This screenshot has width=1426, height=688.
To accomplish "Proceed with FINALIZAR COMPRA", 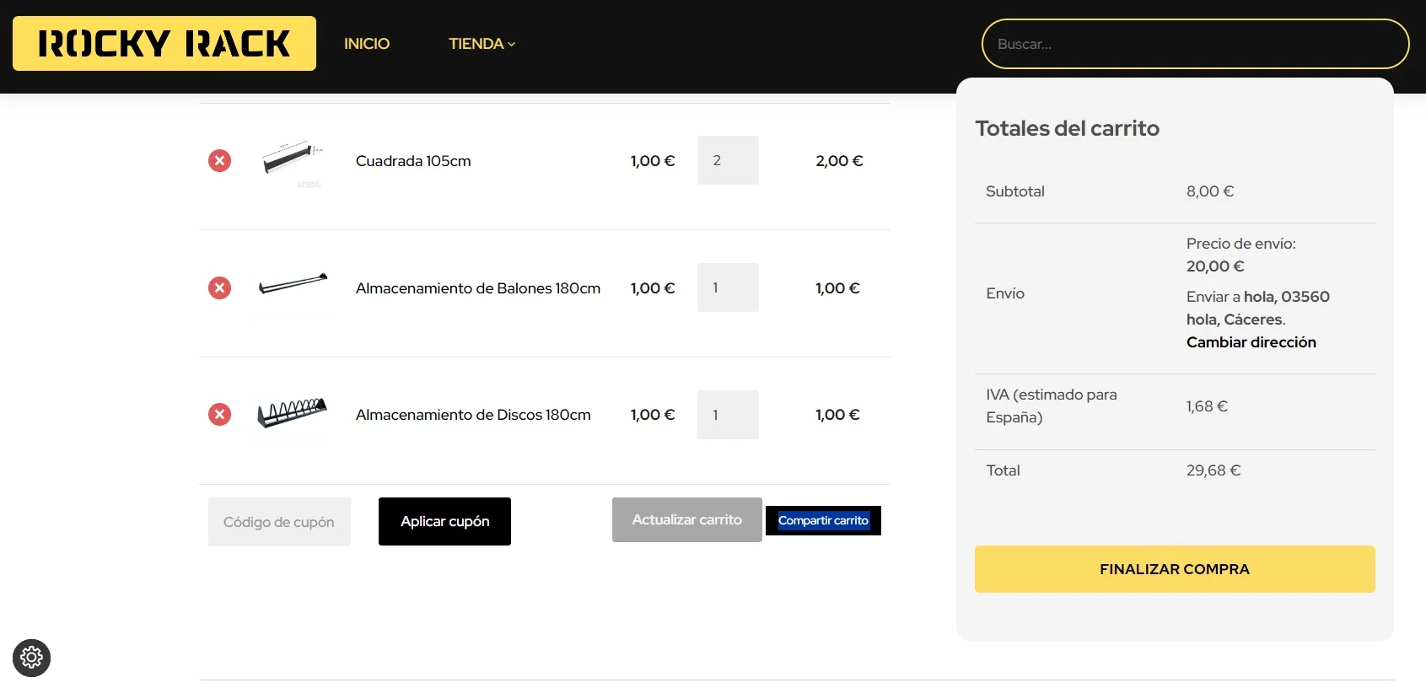I will [1174, 569].
